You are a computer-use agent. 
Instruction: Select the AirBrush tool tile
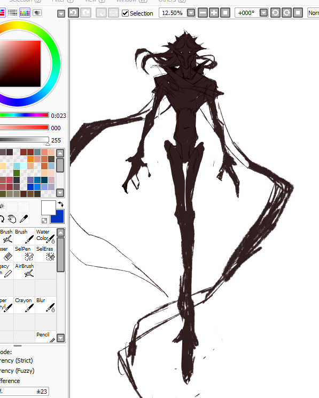coord(24,271)
